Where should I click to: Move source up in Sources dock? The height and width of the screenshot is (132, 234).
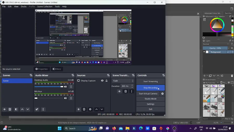[x=96, y=109]
